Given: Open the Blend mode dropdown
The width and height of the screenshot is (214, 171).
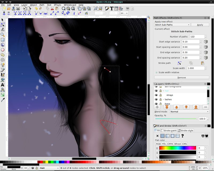Looking at the screenshot, I should [189, 112].
